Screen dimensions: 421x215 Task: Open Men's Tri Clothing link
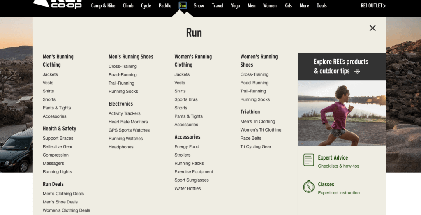coord(257,121)
